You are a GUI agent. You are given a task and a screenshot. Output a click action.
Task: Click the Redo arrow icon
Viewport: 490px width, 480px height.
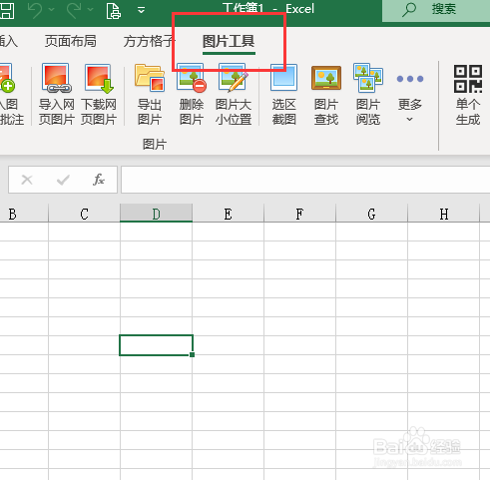click(74, 10)
